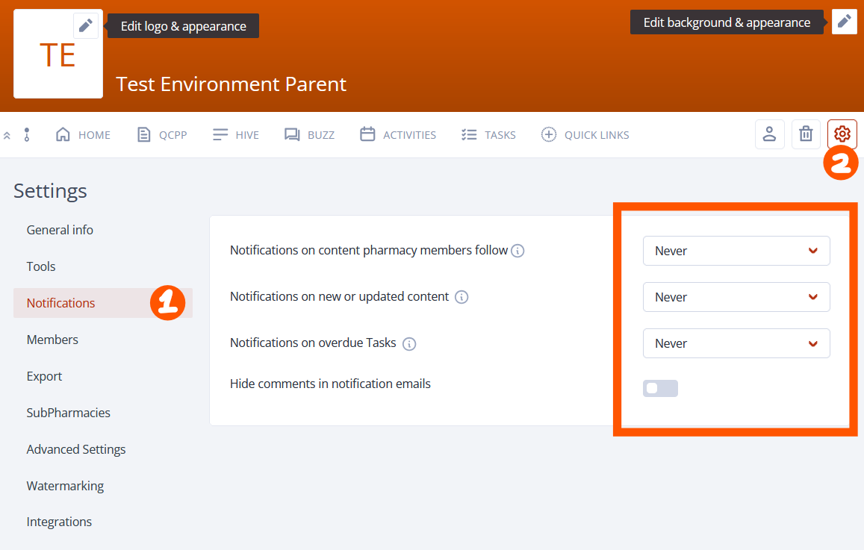Open Integrations settings section
The image size is (864, 550).
59,522
